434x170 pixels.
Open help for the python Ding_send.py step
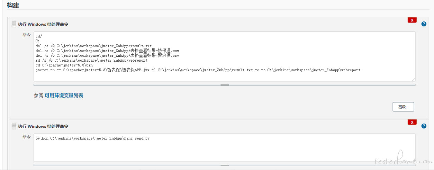coord(424,126)
